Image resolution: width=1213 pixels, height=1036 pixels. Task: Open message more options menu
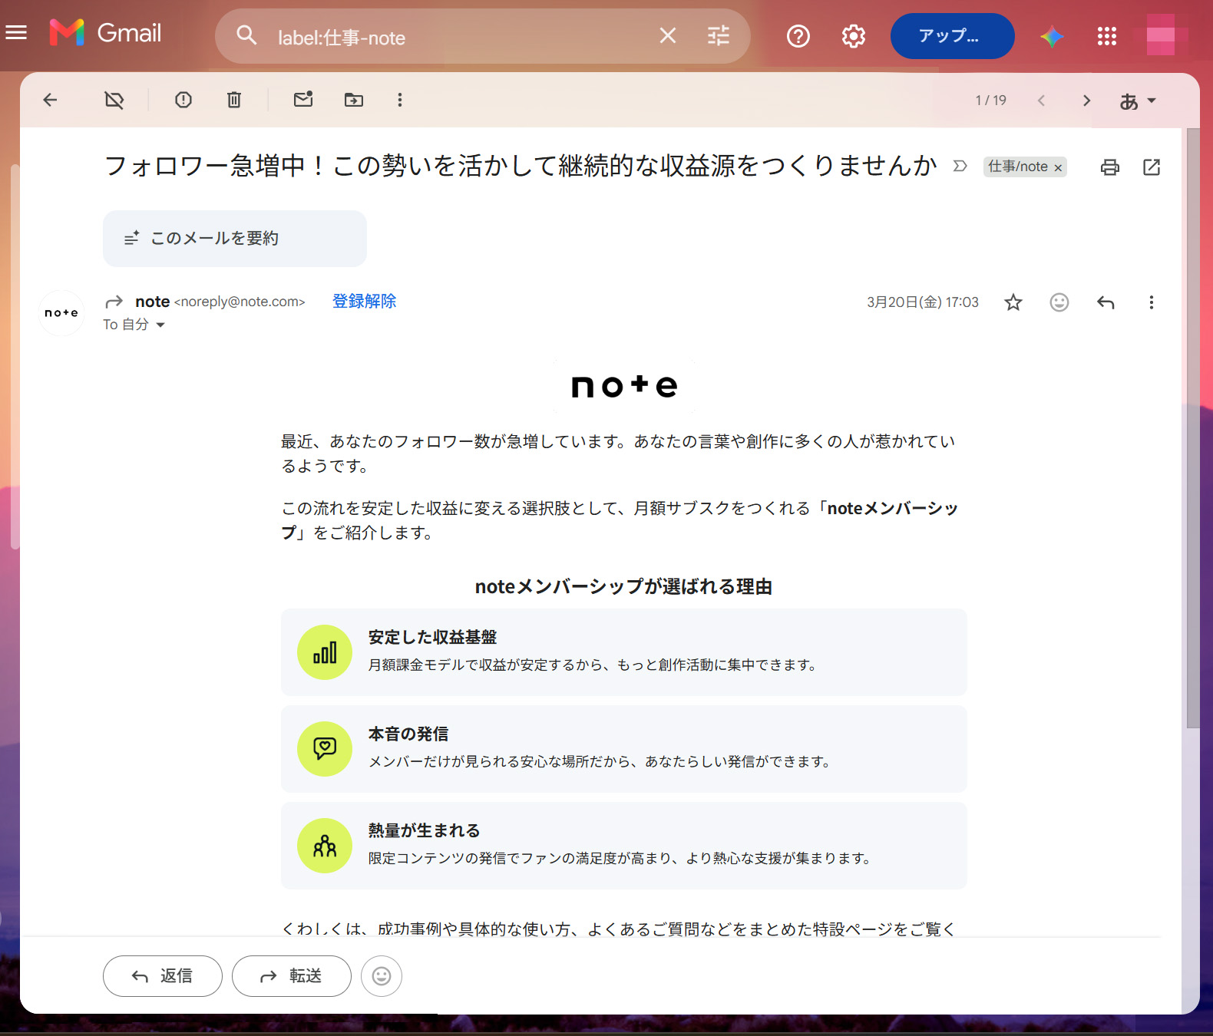(1151, 302)
